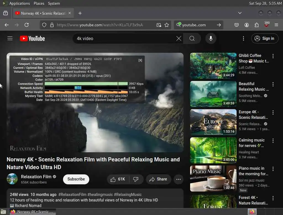Share the Norway 4K video

(158, 179)
